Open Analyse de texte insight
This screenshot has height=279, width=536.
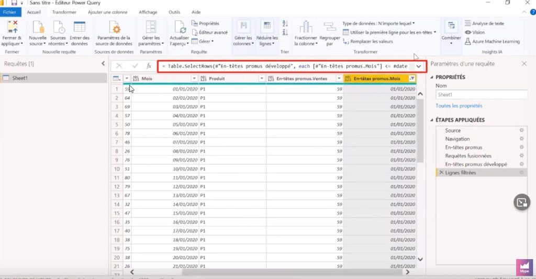(484, 23)
